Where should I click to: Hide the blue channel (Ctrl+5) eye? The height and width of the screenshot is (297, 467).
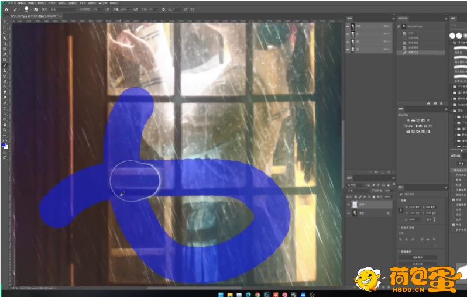[348, 49]
